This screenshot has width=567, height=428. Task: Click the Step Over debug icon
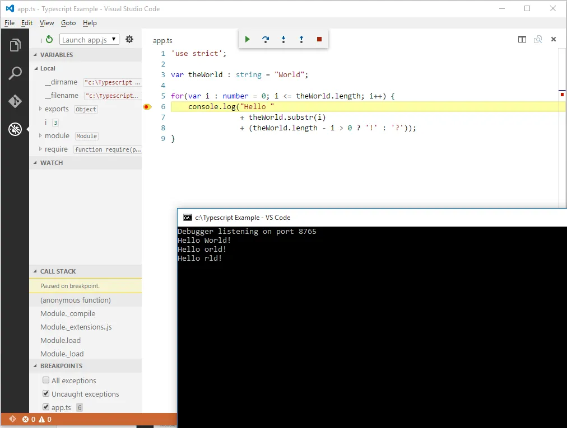pyautogui.click(x=266, y=39)
